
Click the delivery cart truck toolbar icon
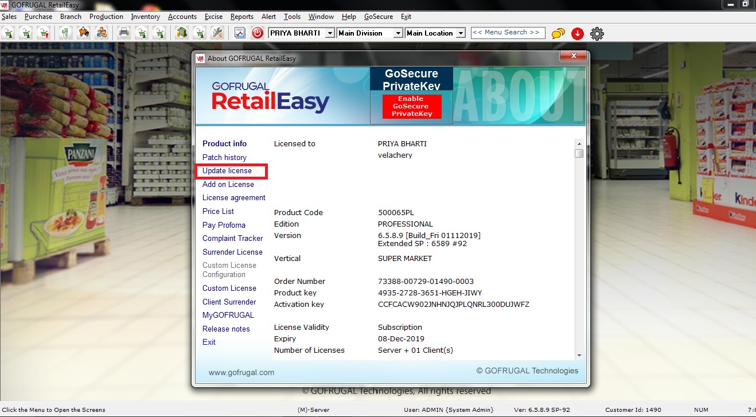[x=84, y=33]
